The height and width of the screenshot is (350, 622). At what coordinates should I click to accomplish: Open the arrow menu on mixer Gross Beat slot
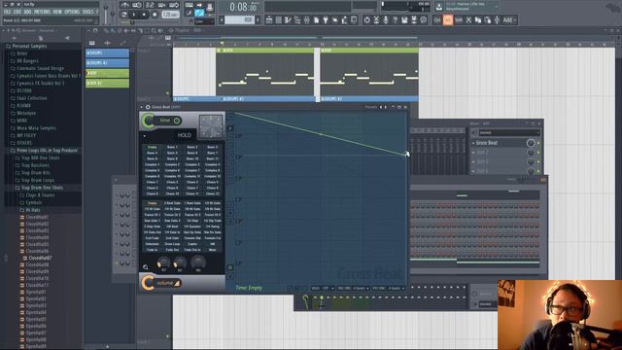(473, 143)
